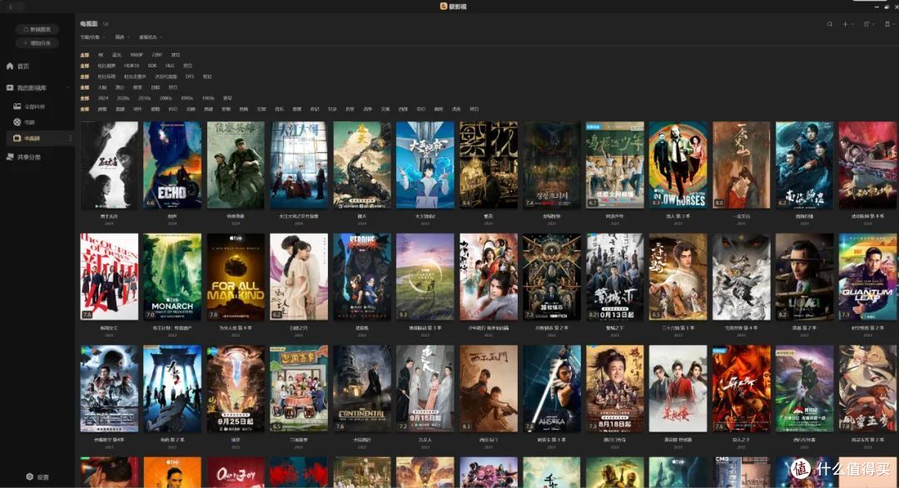Select 全部 in the DTS audio row
The height and width of the screenshot is (488, 899).
tap(84, 76)
